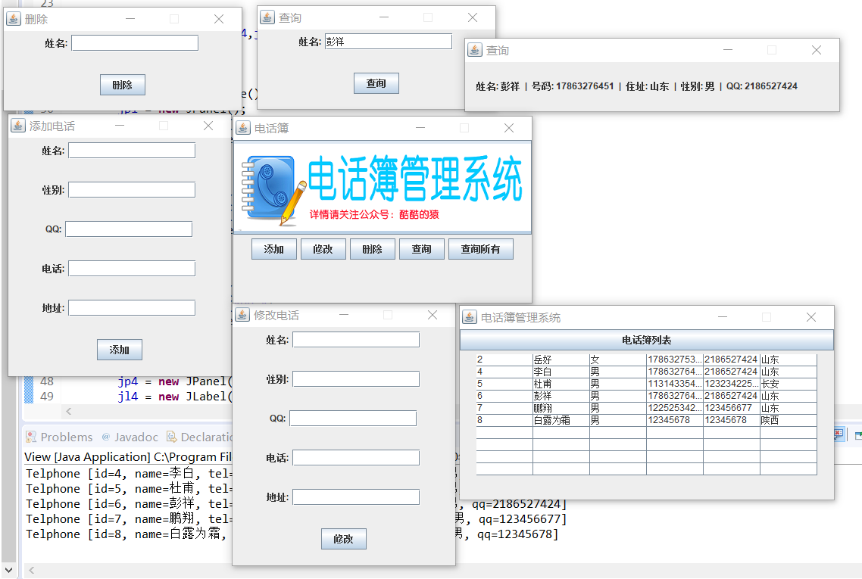
Task: Click the Java icon in the 删除 window title bar
Action: coord(13,19)
